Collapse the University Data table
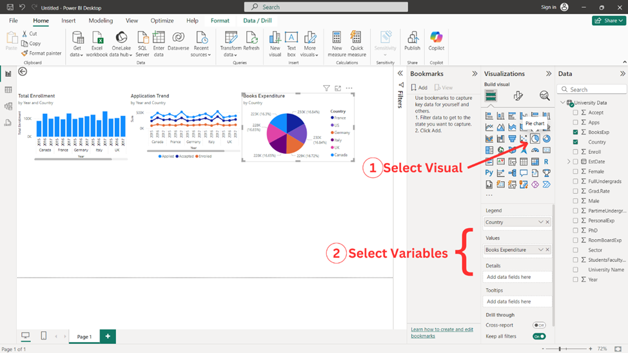The image size is (628, 353). click(563, 102)
